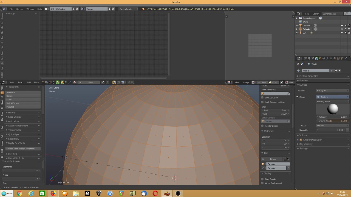Open the Texture checker properties tab
Viewport: 351px width, 197px height.
[338, 58]
